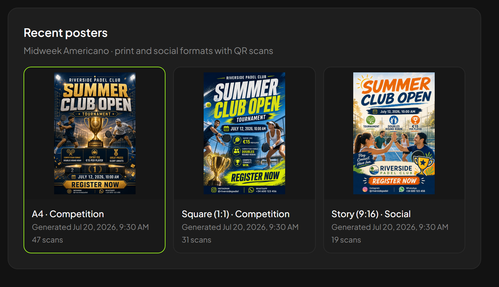This screenshot has height=287, width=499.
Task: Select the 'A4 · Competition' card title
Action: [x=68, y=214]
